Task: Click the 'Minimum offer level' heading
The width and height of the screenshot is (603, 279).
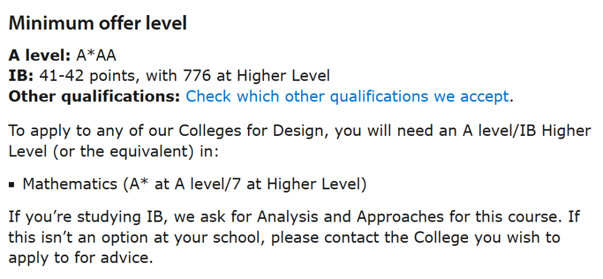Action: coord(98,23)
